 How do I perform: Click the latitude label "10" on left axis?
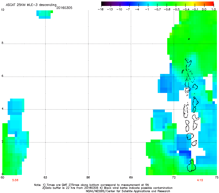(x=2, y=10)
